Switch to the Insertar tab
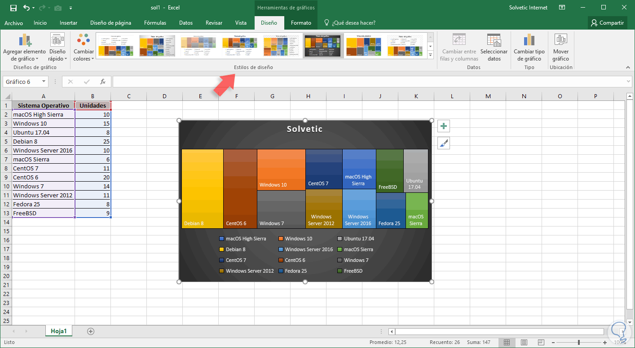Viewport: 635px width, 348px height. (68, 23)
